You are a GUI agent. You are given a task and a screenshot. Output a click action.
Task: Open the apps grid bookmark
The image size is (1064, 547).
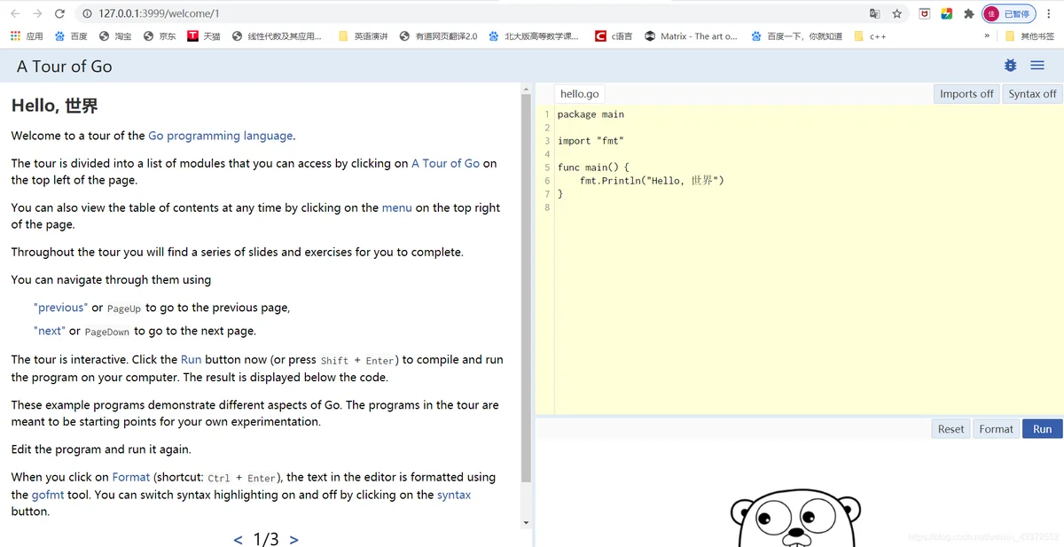[x=27, y=36]
